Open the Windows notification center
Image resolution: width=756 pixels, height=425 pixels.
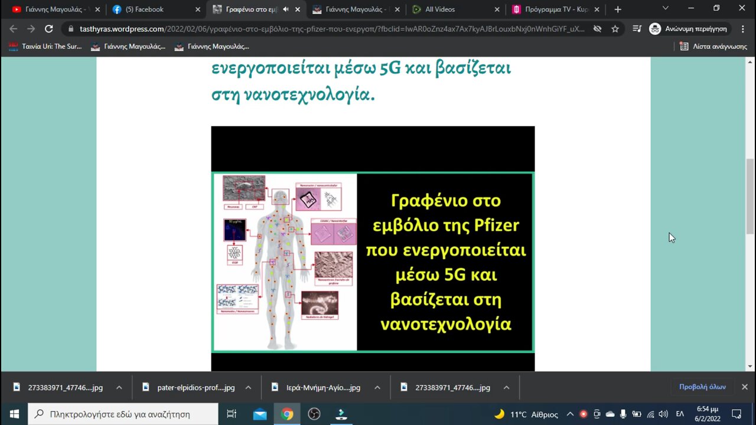[737, 414]
